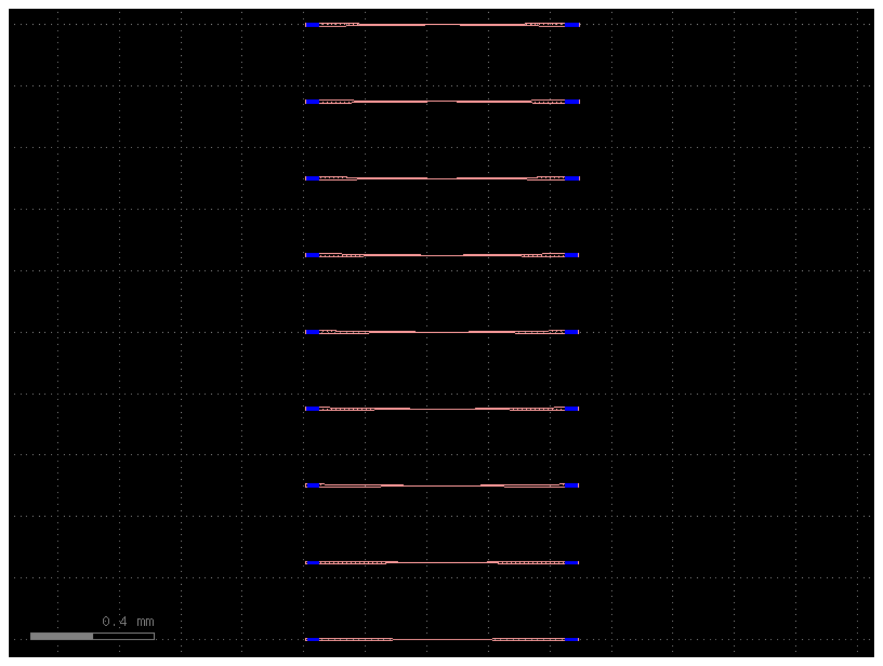
Task: Click the scale bar under the 0.4 mm label
Action: click(x=92, y=636)
